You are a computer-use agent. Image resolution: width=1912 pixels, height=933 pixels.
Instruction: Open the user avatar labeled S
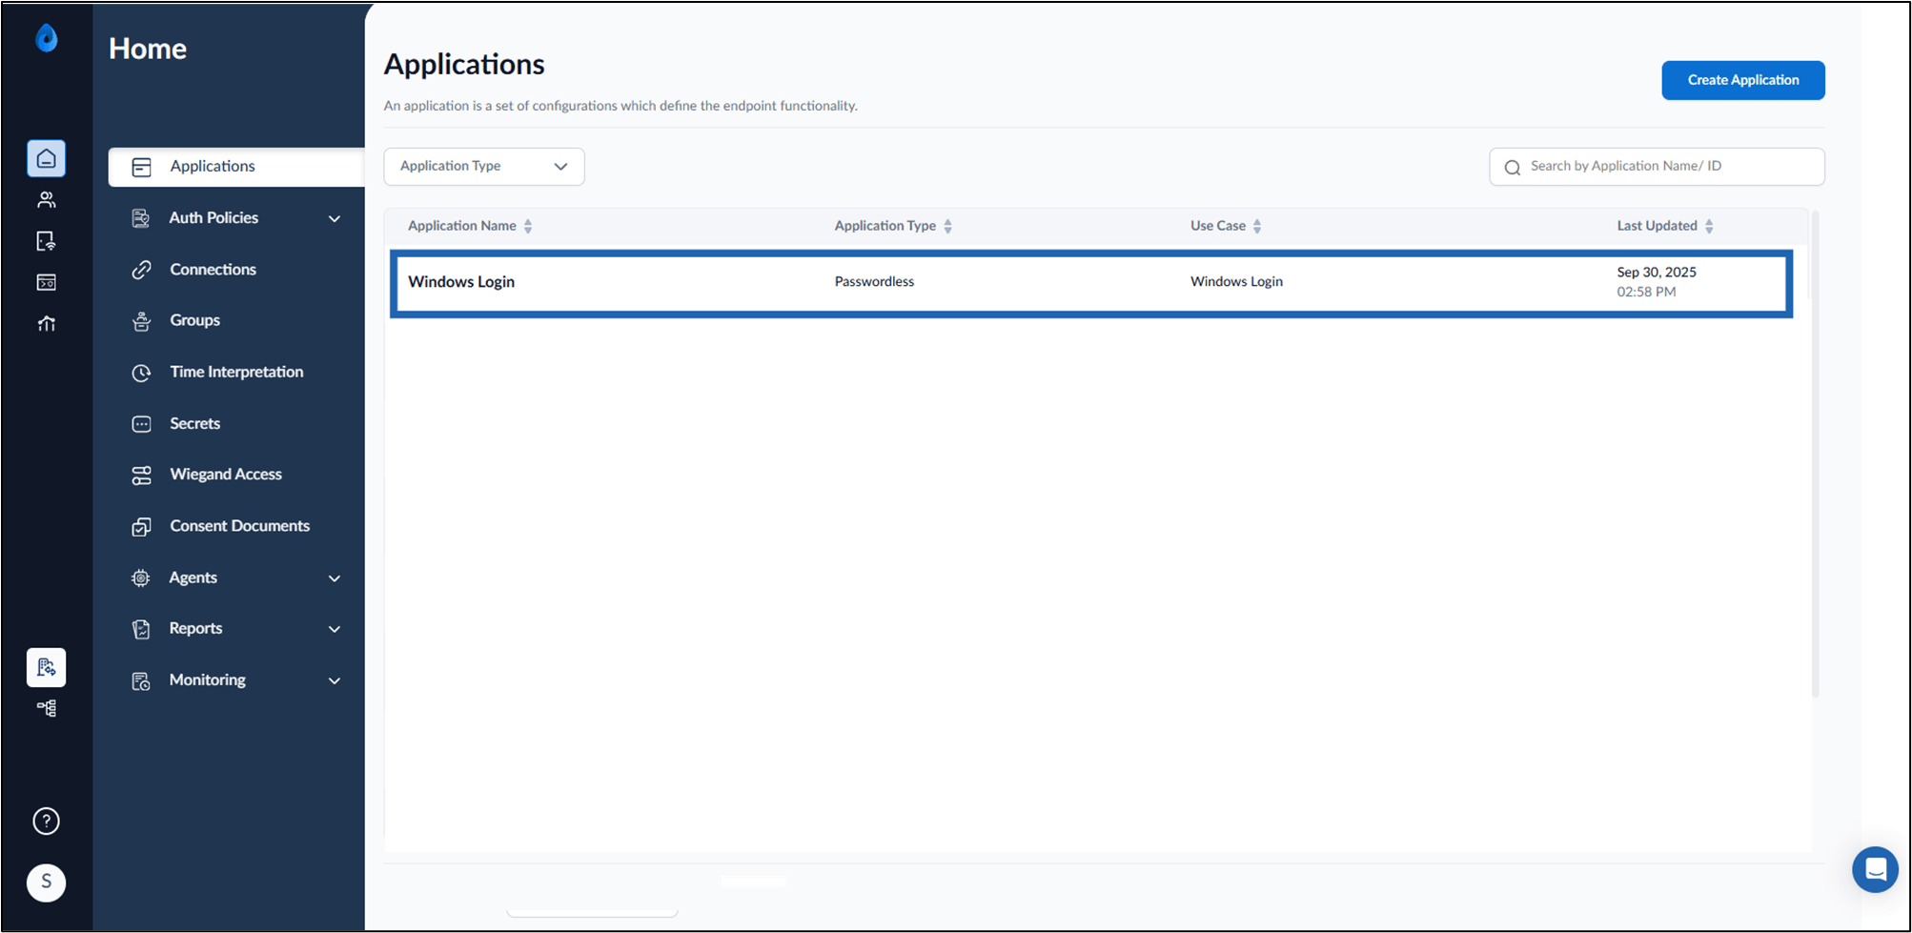[x=47, y=882]
